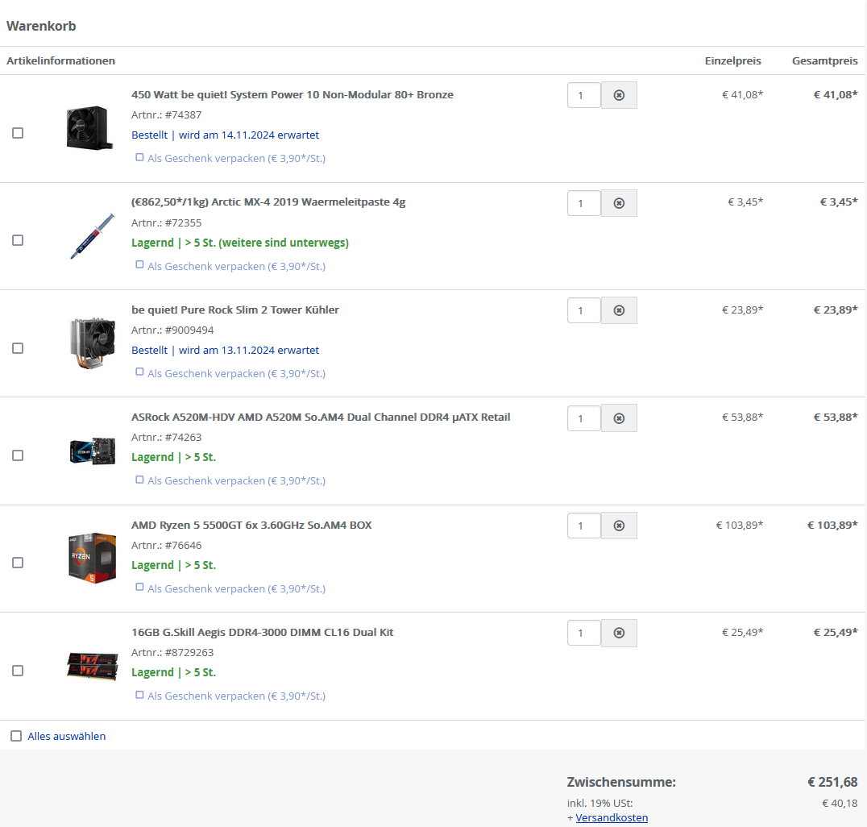Click quantity field of G.Skill Aegis kit
Image resolution: width=867 pixels, height=827 pixels.
(x=584, y=633)
